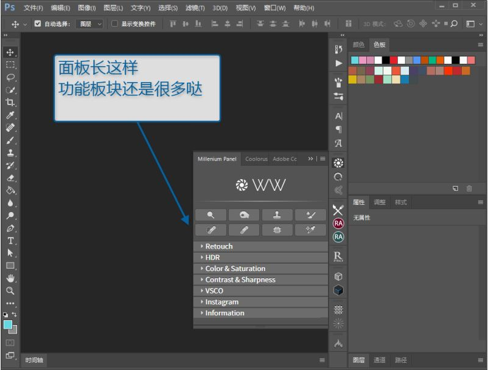Select the Hand tool
Image resolution: width=488 pixels, height=370 pixels.
click(10, 278)
